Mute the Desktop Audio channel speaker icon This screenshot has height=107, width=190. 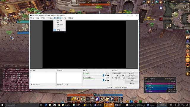point(106,80)
